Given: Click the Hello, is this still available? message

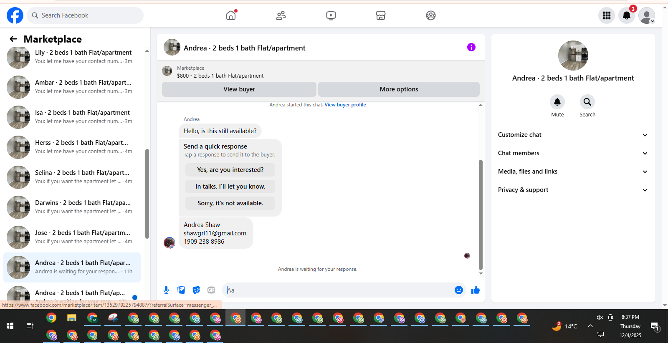Looking at the screenshot, I should tap(220, 131).
